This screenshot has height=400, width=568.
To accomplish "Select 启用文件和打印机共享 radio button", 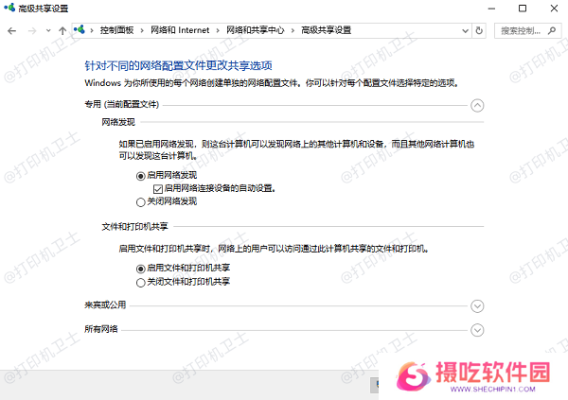I will [141, 269].
